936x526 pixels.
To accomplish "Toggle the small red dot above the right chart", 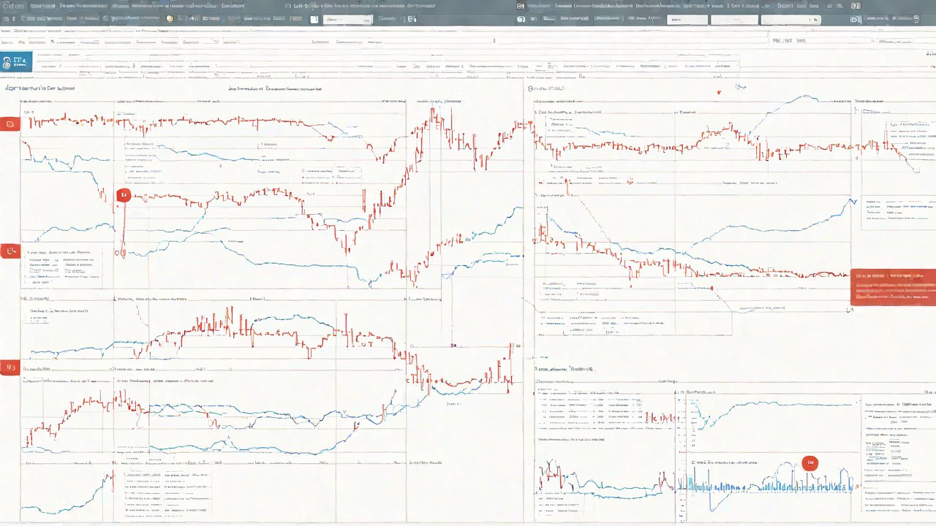I will pyautogui.click(x=719, y=93).
